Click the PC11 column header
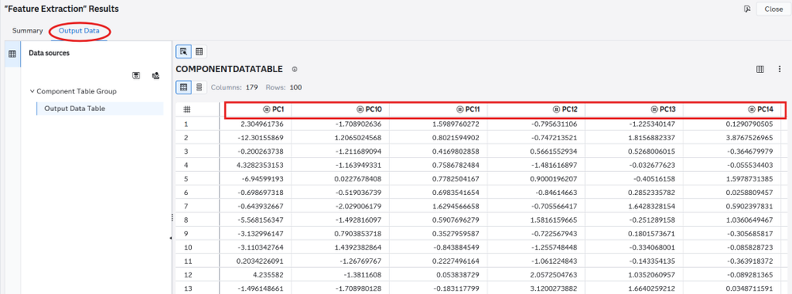This screenshot has height=294, width=792. pyautogui.click(x=438, y=109)
